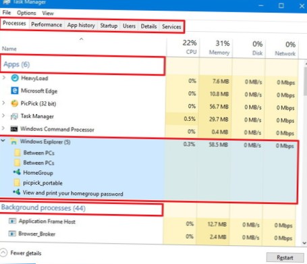307x264 pixels.
Task: Click the 56.7 MB memory value
Action: tap(219, 107)
